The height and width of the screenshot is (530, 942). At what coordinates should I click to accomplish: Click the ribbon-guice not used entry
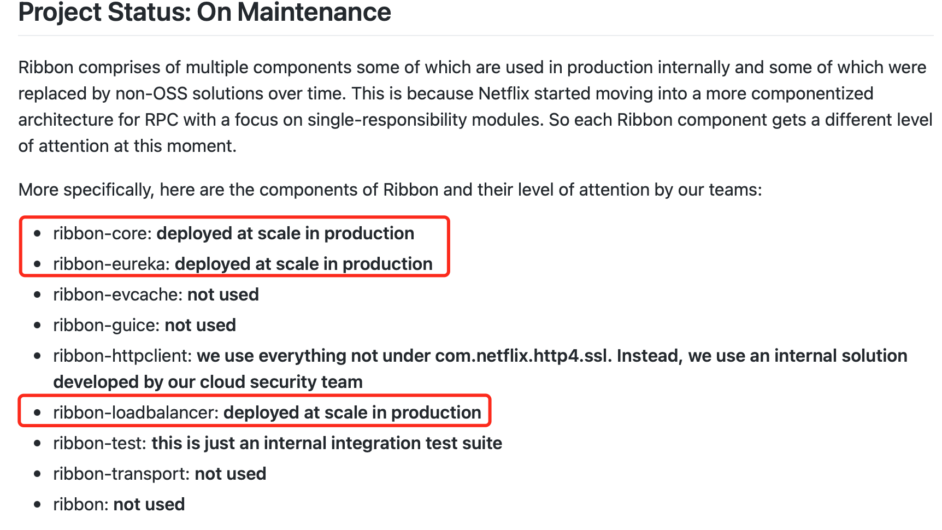click(x=144, y=325)
